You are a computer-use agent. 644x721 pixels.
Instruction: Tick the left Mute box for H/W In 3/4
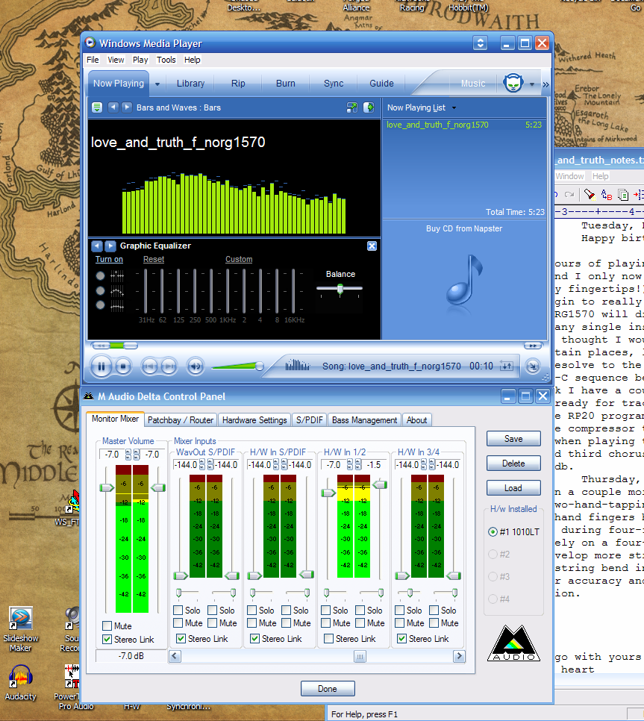399,623
